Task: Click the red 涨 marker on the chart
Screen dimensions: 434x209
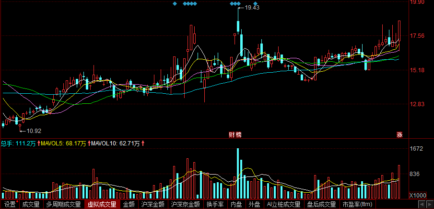Action: 399,135
